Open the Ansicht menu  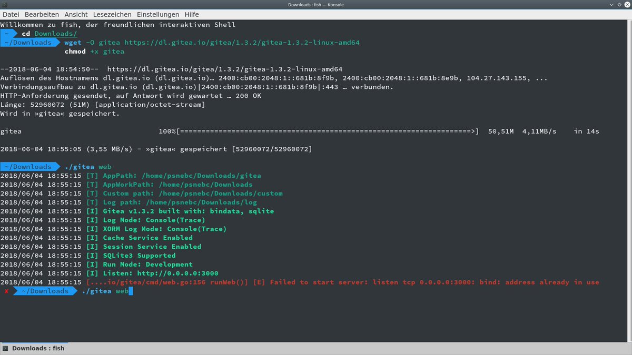point(76,14)
